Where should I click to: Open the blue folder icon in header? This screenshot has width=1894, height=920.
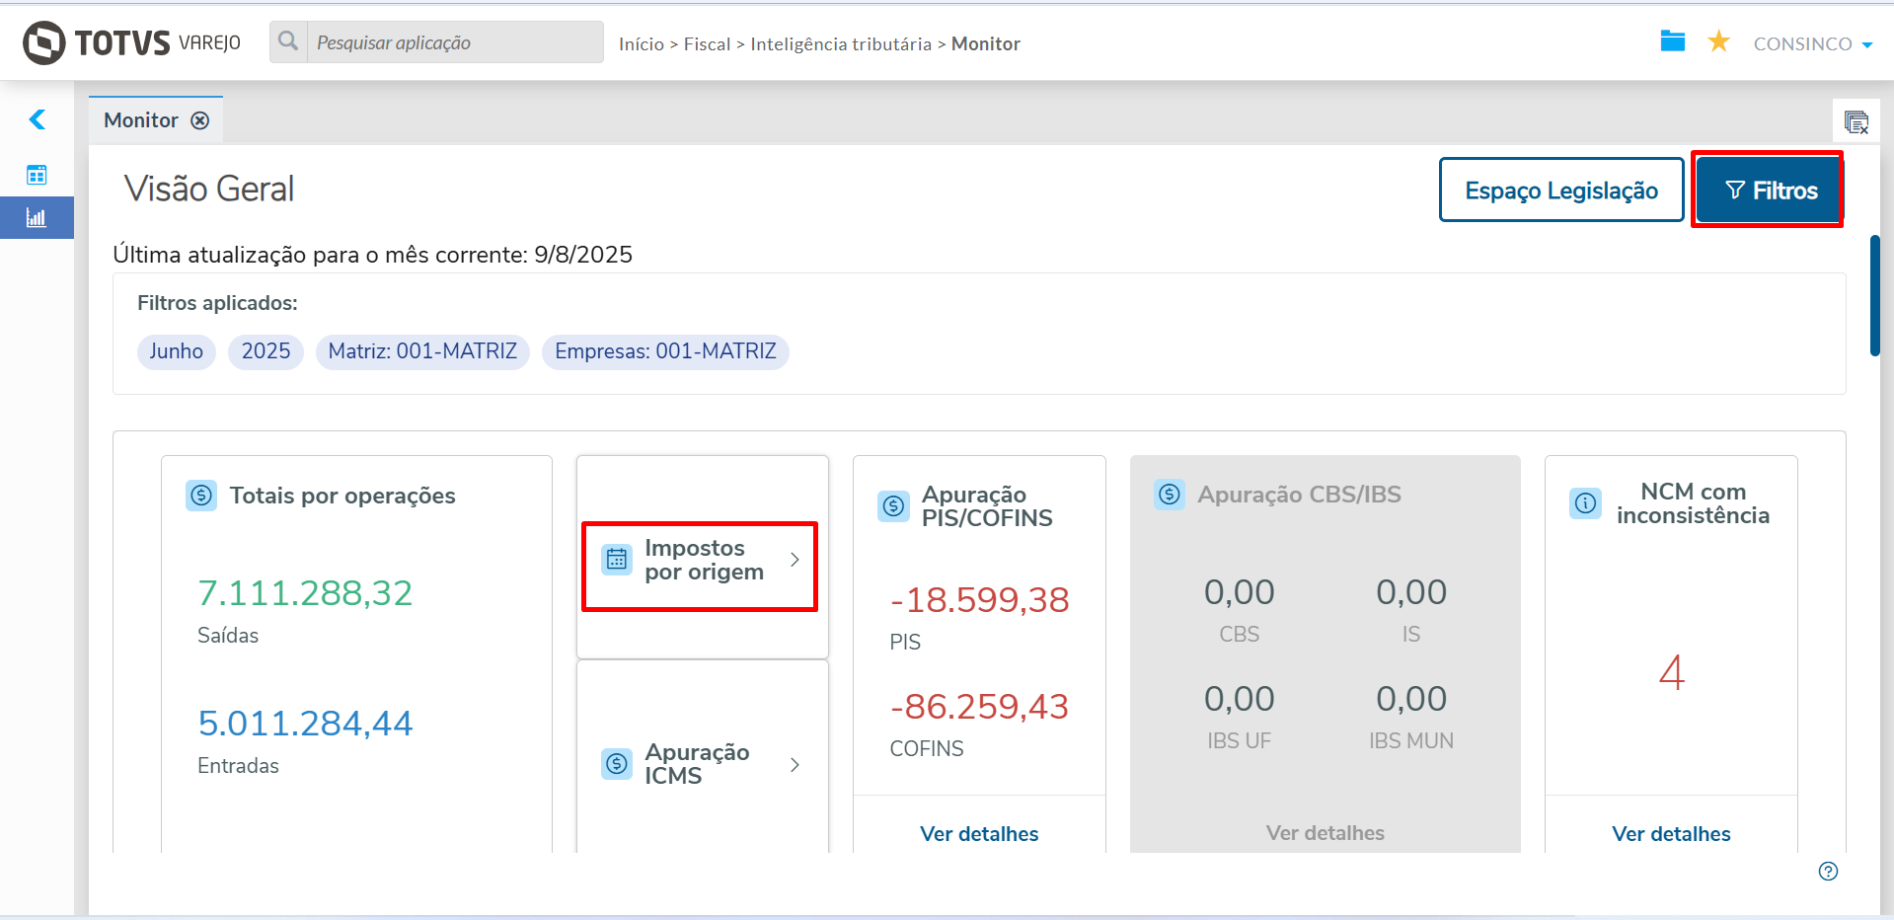[x=1672, y=41]
